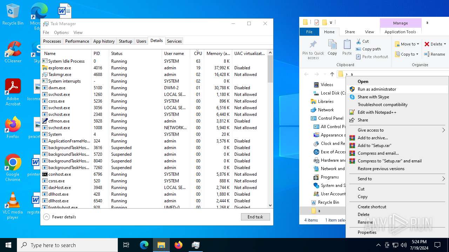Viewport: 449px width, 252px height.
Task: Expand the Move to dropdown
Action: point(418,44)
